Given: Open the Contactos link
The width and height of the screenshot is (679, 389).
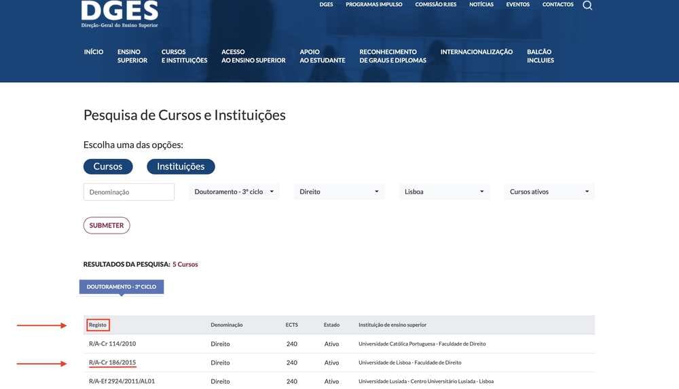Looking at the screenshot, I should pyautogui.click(x=557, y=5).
